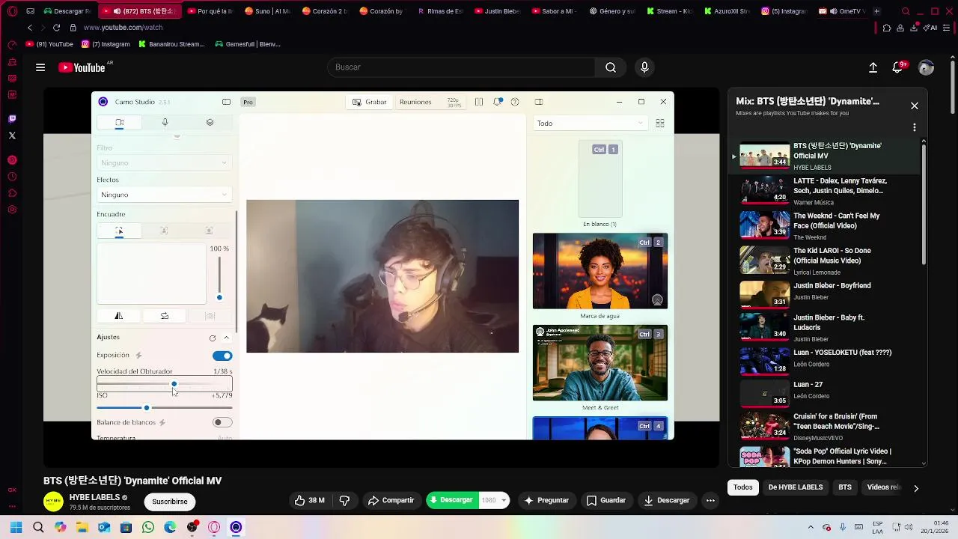The image size is (958, 539).
Task: Select the Marca de agua scene thumbnail
Action: click(x=600, y=271)
